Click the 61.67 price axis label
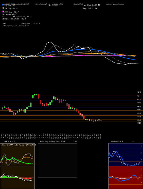 139,110
